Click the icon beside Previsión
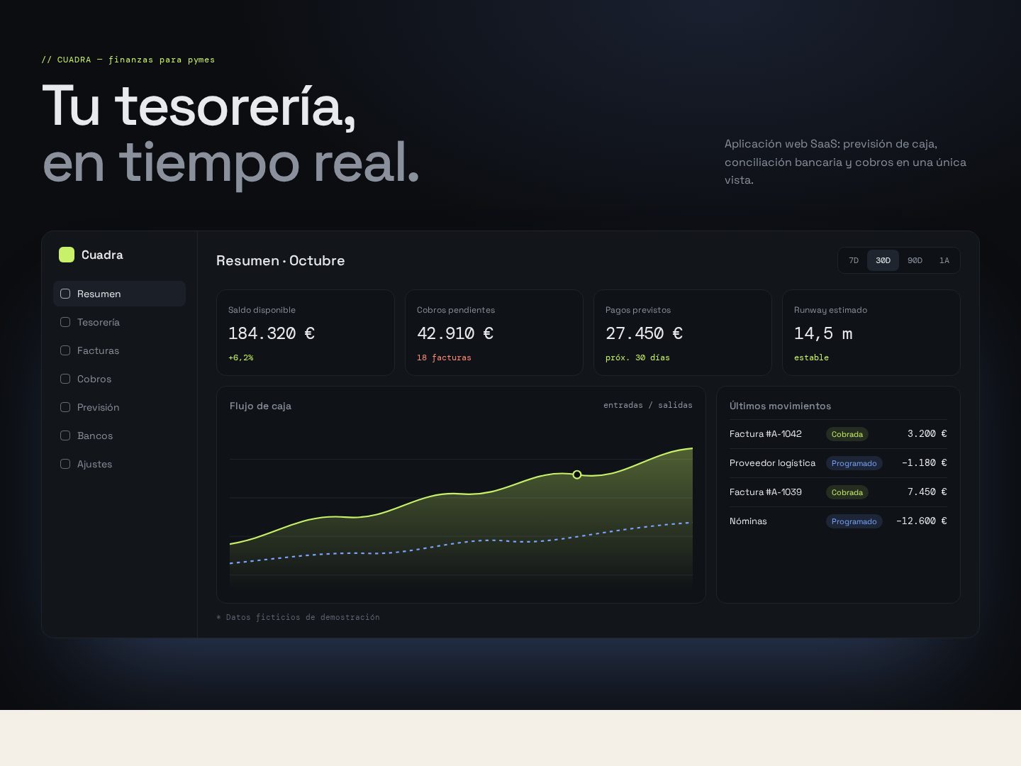Screen dimensions: 1021x766 65,407
